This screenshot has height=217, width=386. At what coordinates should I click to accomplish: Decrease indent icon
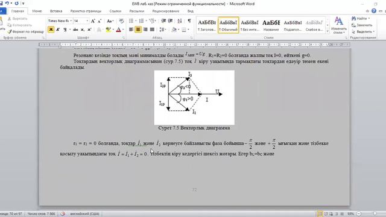coord(163,21)
